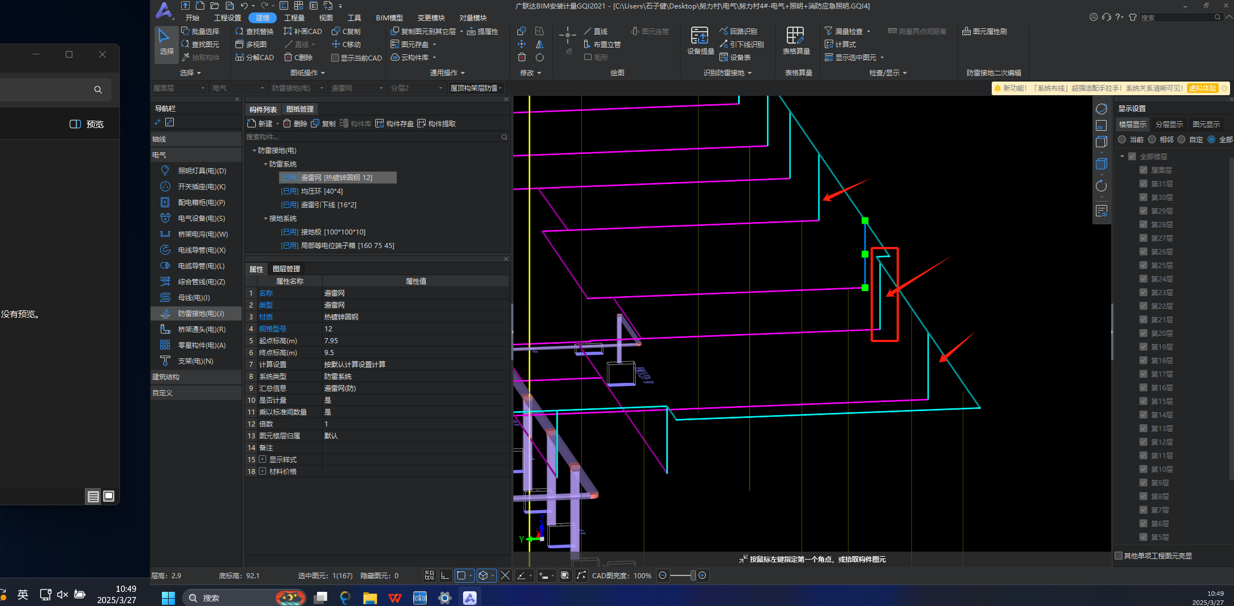This screenshot has height=606, width=1234.
Task: Open the 表格算量 table tool
Action: click(795, 41)
